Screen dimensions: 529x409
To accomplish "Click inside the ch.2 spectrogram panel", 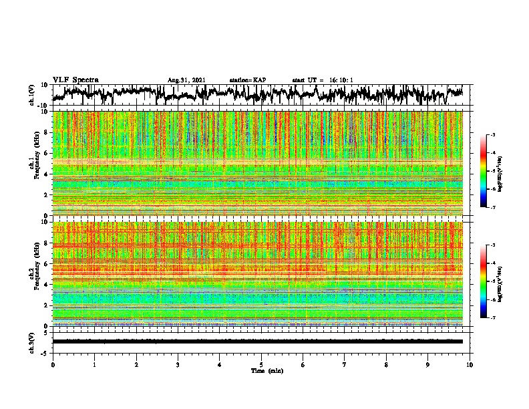I will tap(258, 274).
